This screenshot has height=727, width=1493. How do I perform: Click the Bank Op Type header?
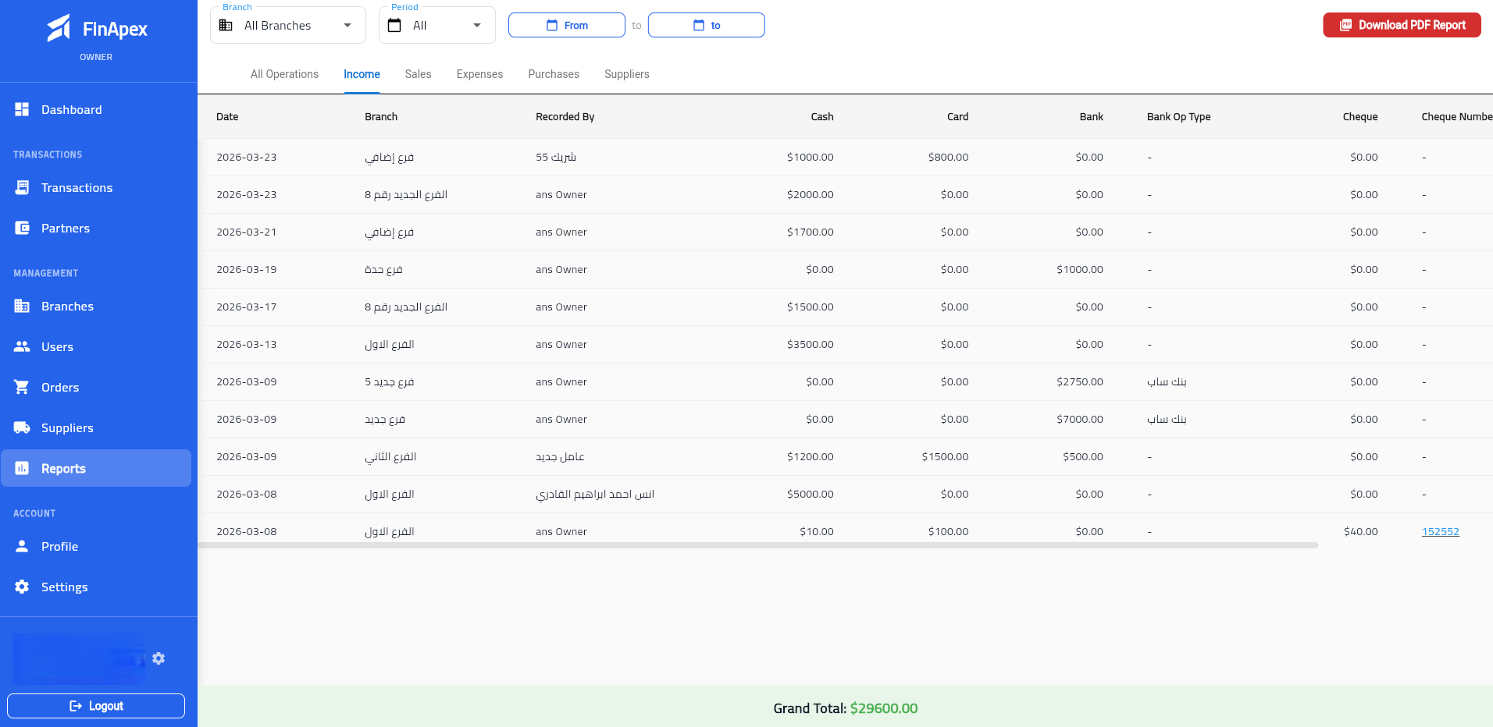click(1178, 116)
